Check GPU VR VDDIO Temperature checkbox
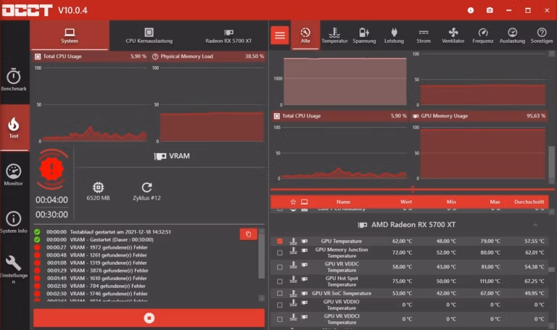The image size is (557, 330). (x=280, y=305)
